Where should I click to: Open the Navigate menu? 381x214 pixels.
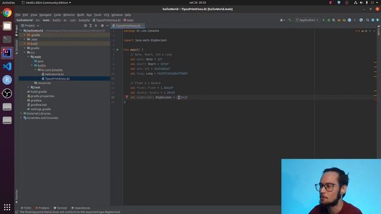tap(45, 15)
